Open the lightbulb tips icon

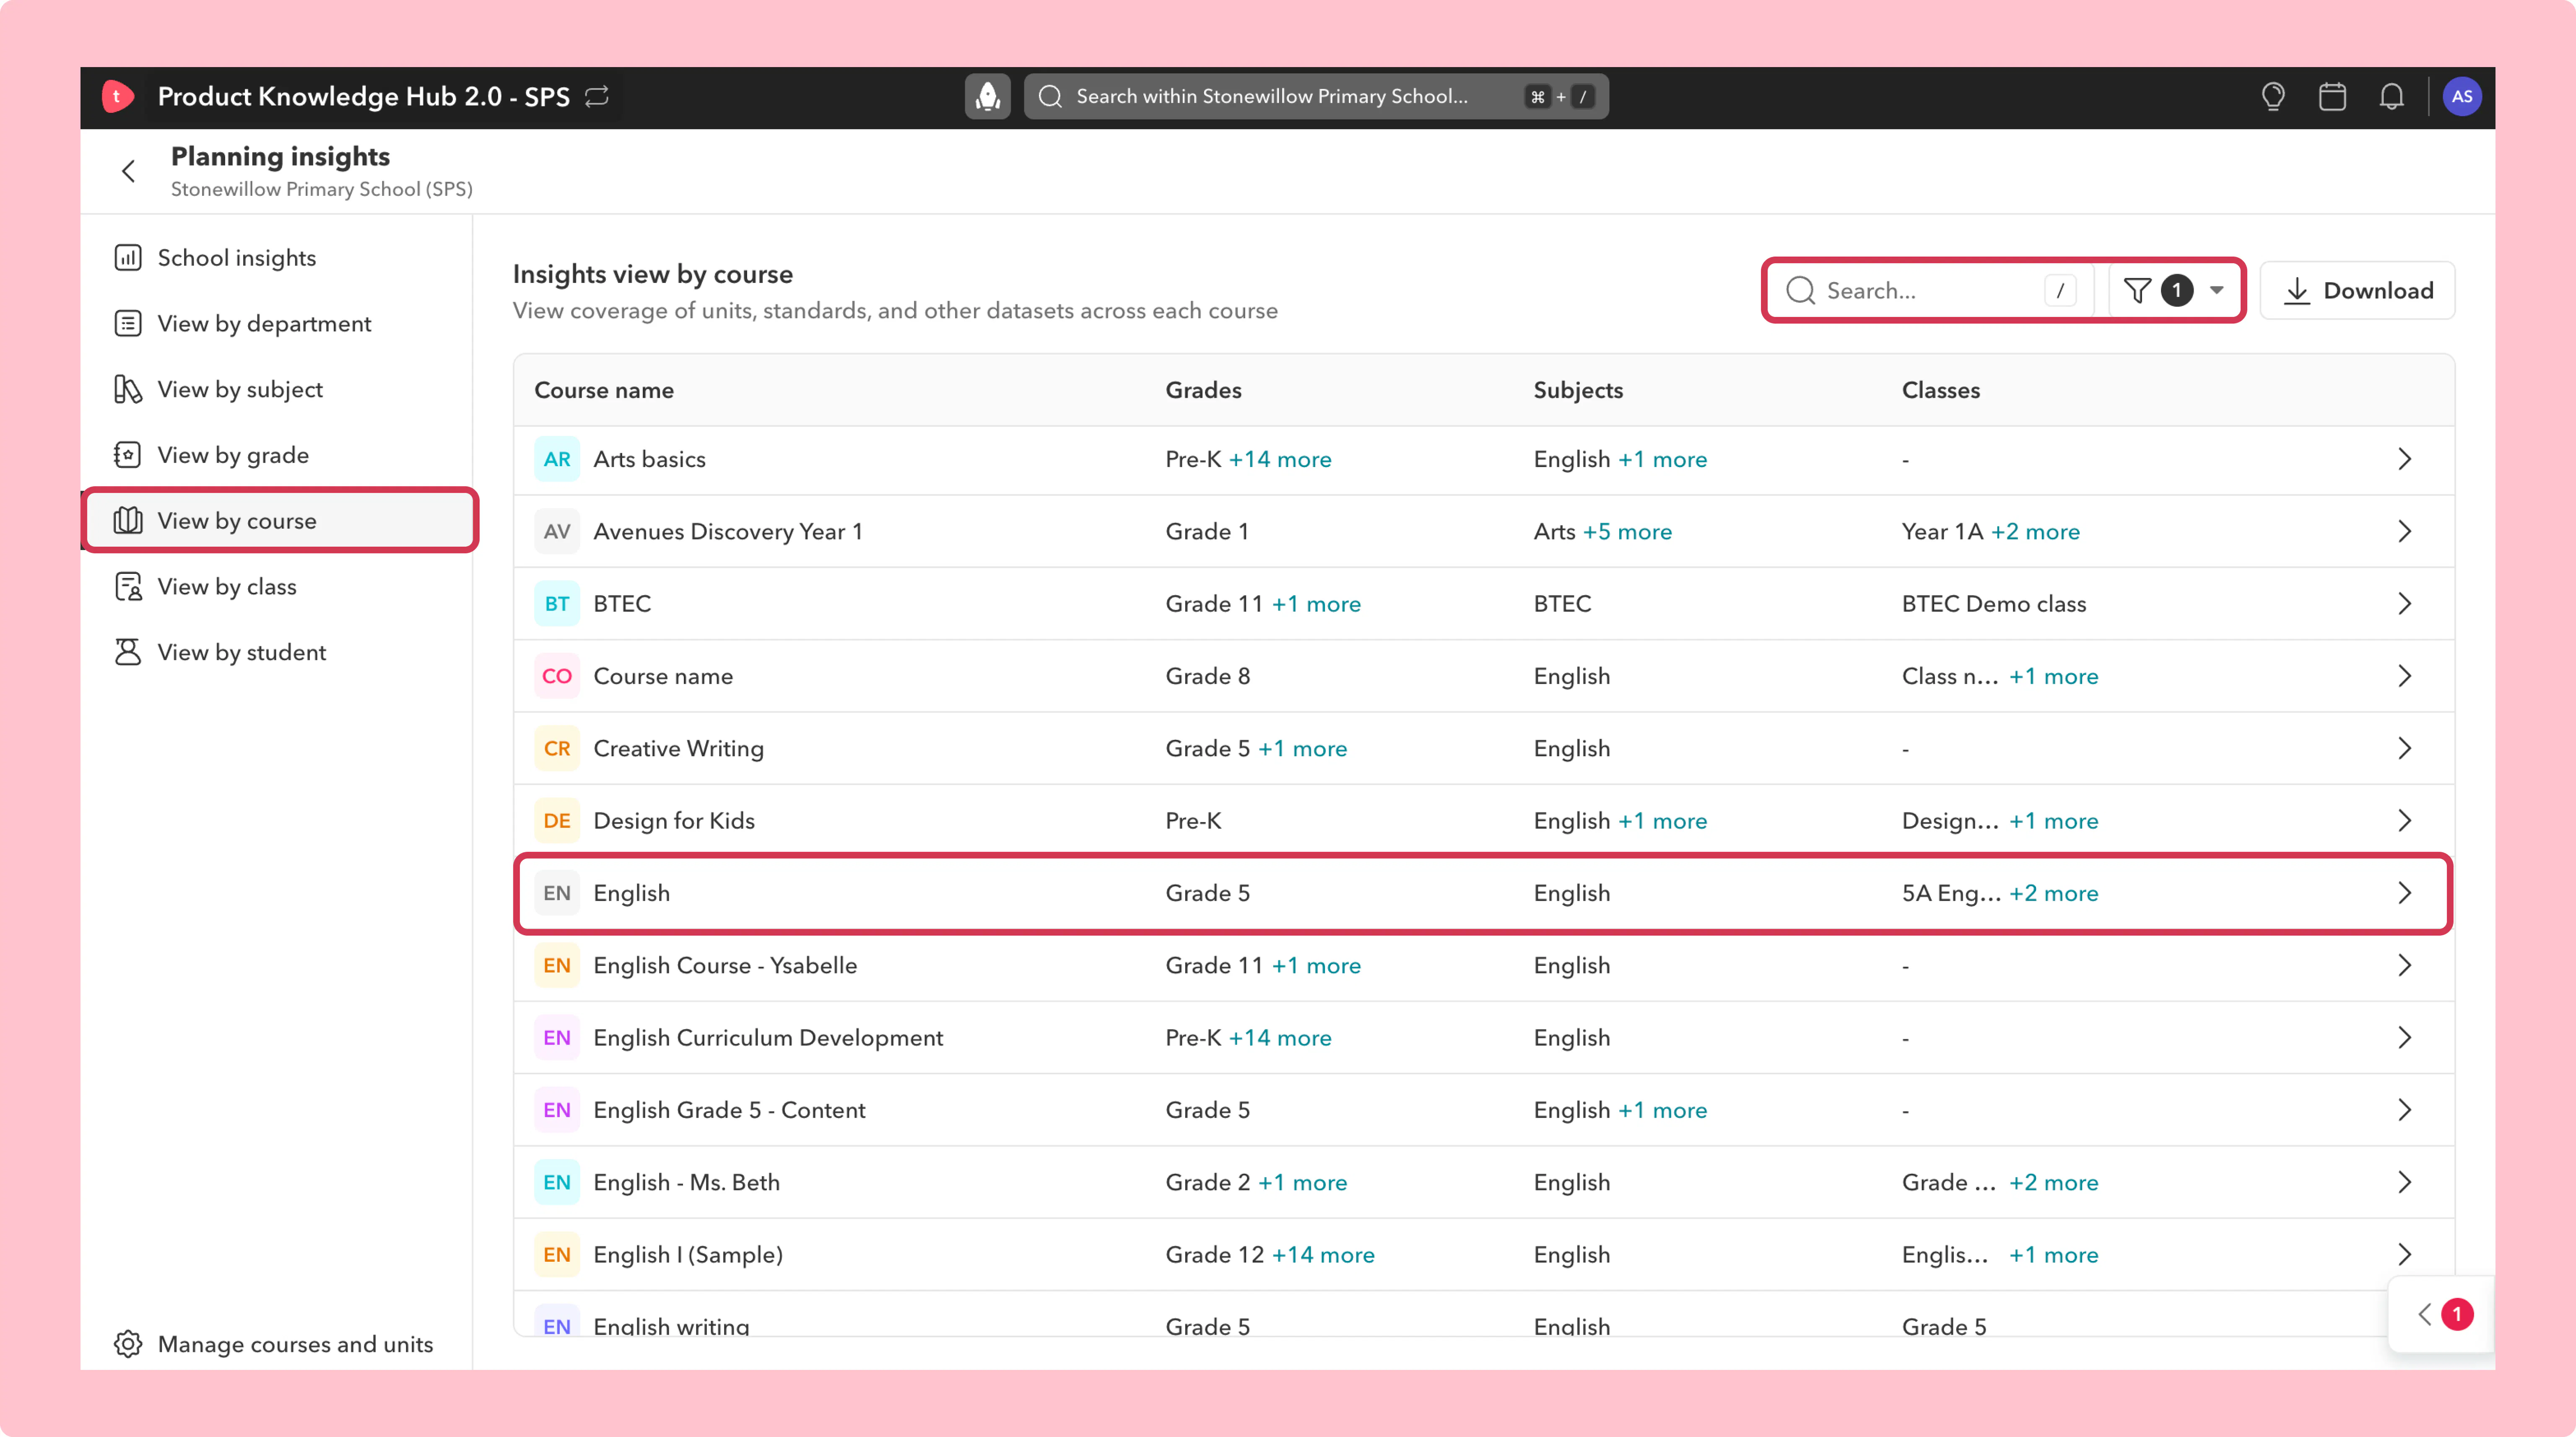2273,96
